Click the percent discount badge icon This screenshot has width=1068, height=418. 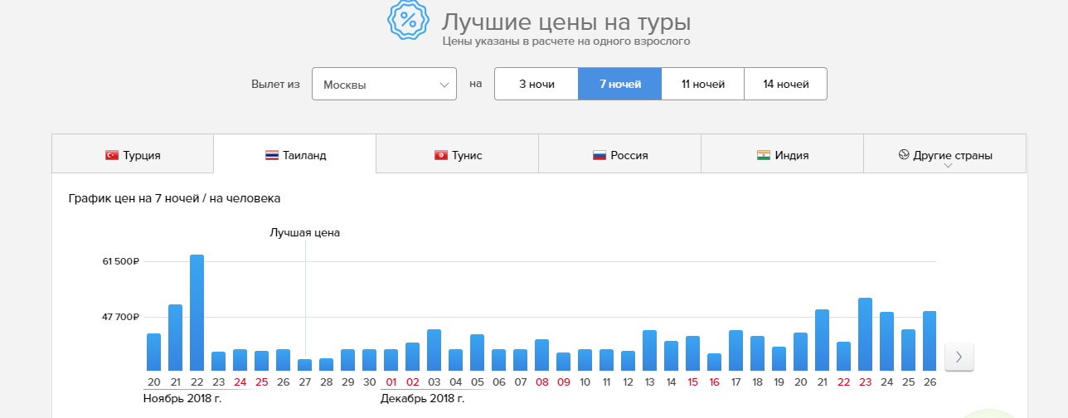(409, 21)
